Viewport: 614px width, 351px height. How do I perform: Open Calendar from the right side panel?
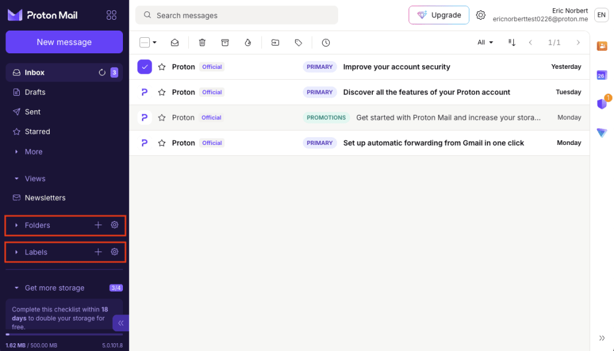click(602, 75)
